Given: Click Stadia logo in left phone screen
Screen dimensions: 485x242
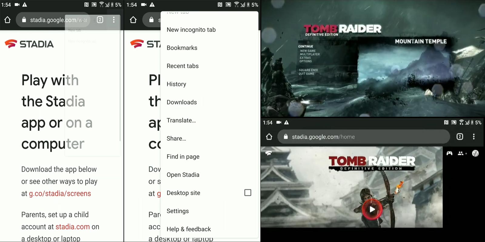Looking at the screenshot, I should click(x=29, y=44).
